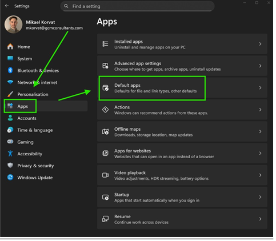
Task: Expand the Default apps chevron
Action: point(260,88)
